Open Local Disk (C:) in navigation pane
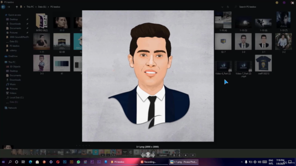The height and width of the screenshot is (166, 296). click(x=17, y=97)
